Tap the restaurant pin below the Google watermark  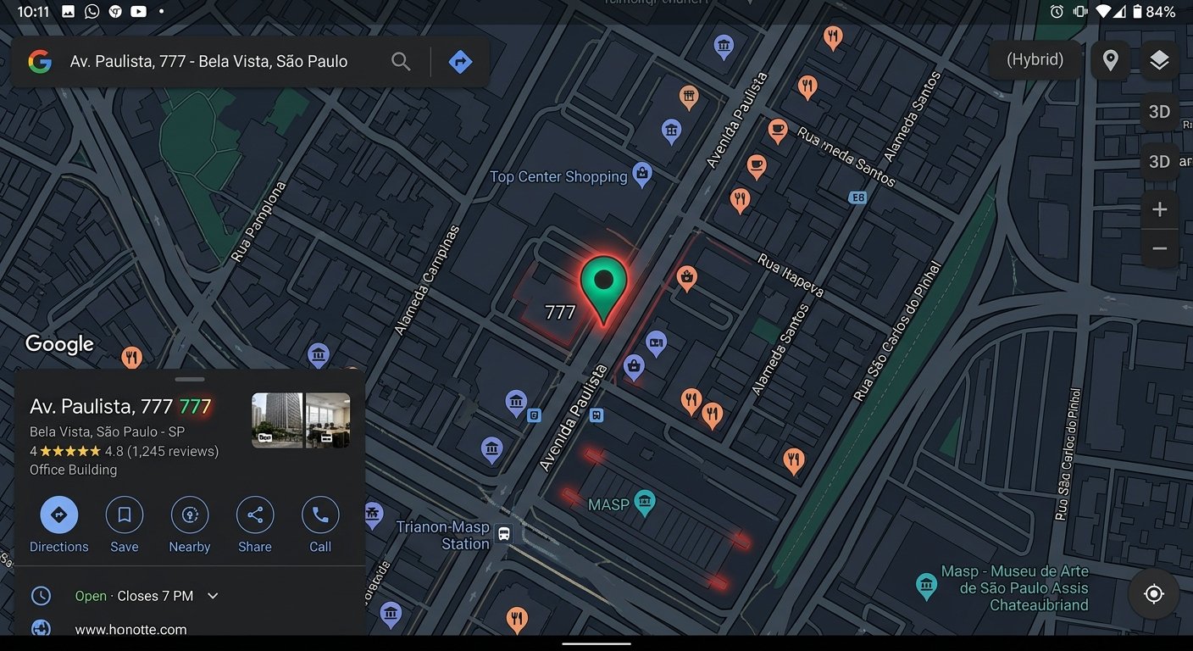[x=131, y=357]
